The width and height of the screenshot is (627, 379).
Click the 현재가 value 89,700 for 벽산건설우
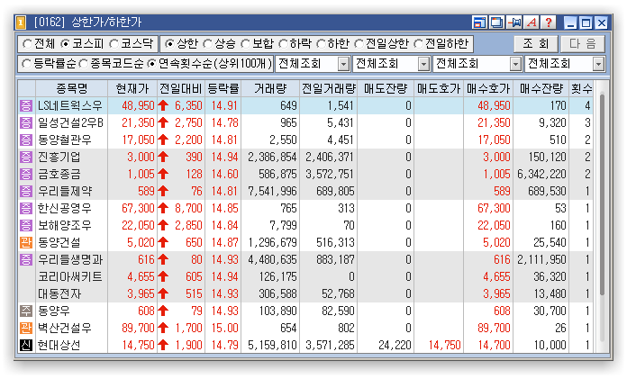[x=138, y=329]
